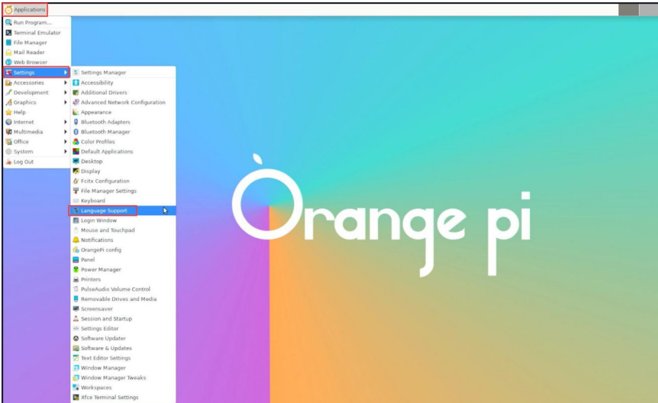This screenshot has width=658, height=403.
Task: Click the Fcitx Configuration icon
Action: (x=76, y=181)
